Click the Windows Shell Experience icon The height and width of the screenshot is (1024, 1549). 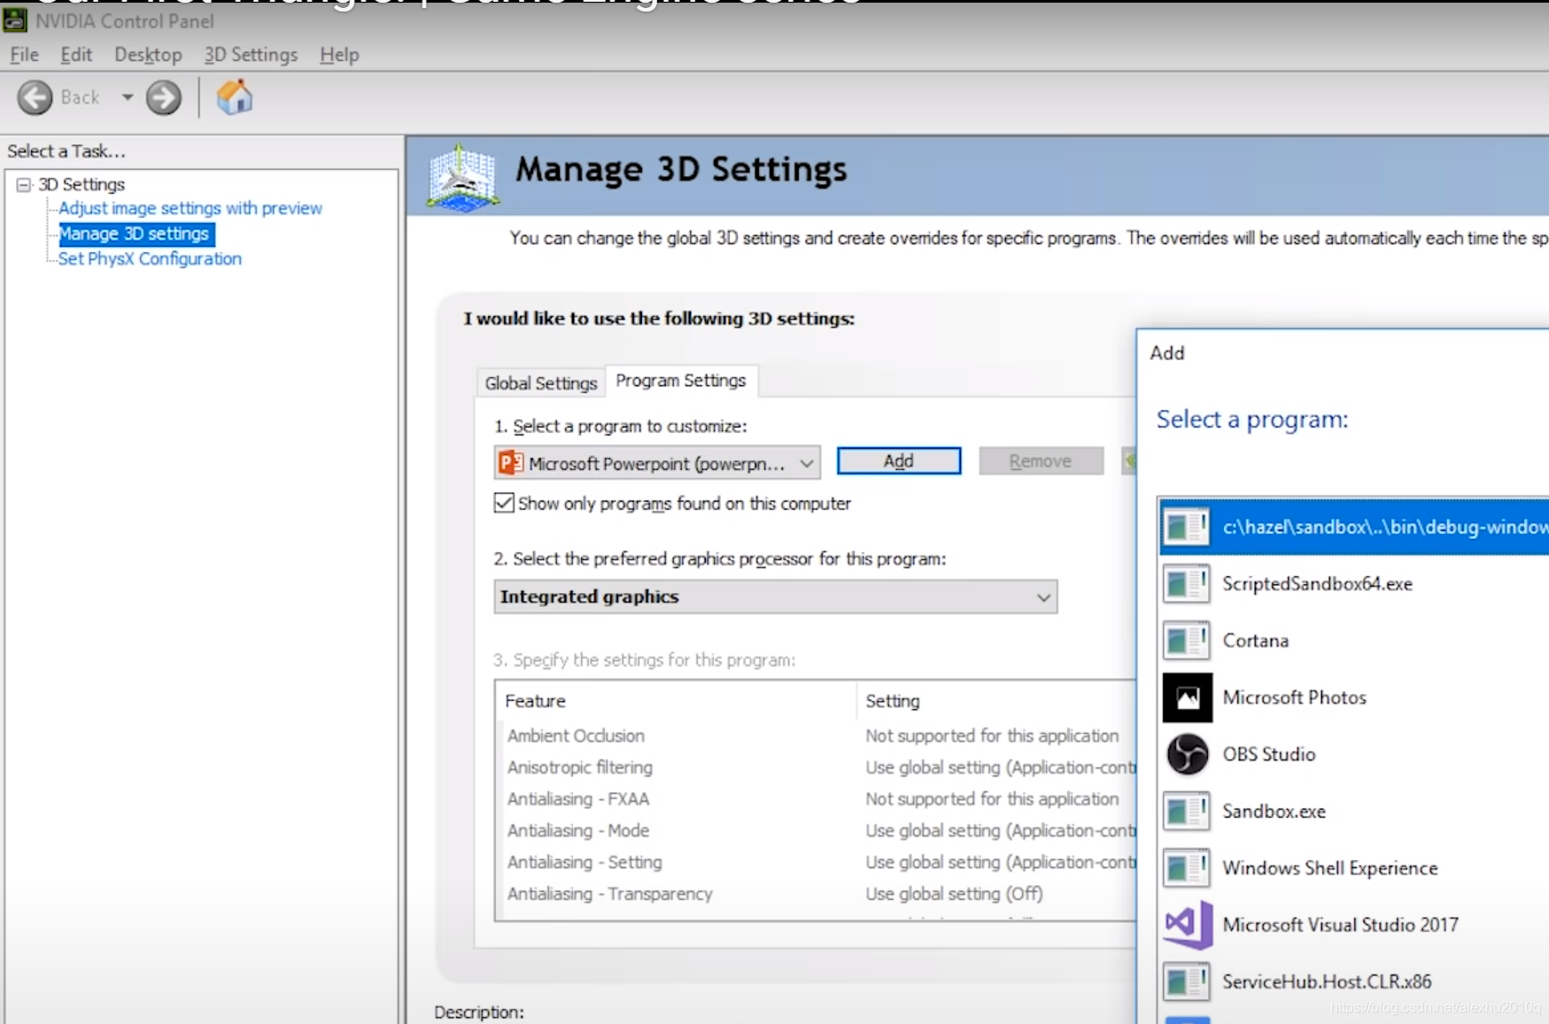pos(1187,868)
